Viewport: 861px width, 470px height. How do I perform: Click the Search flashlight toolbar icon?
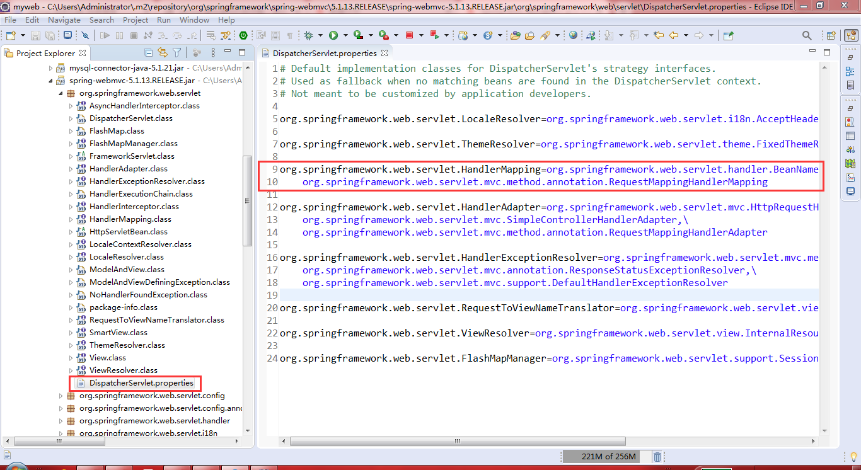(545, 35)
